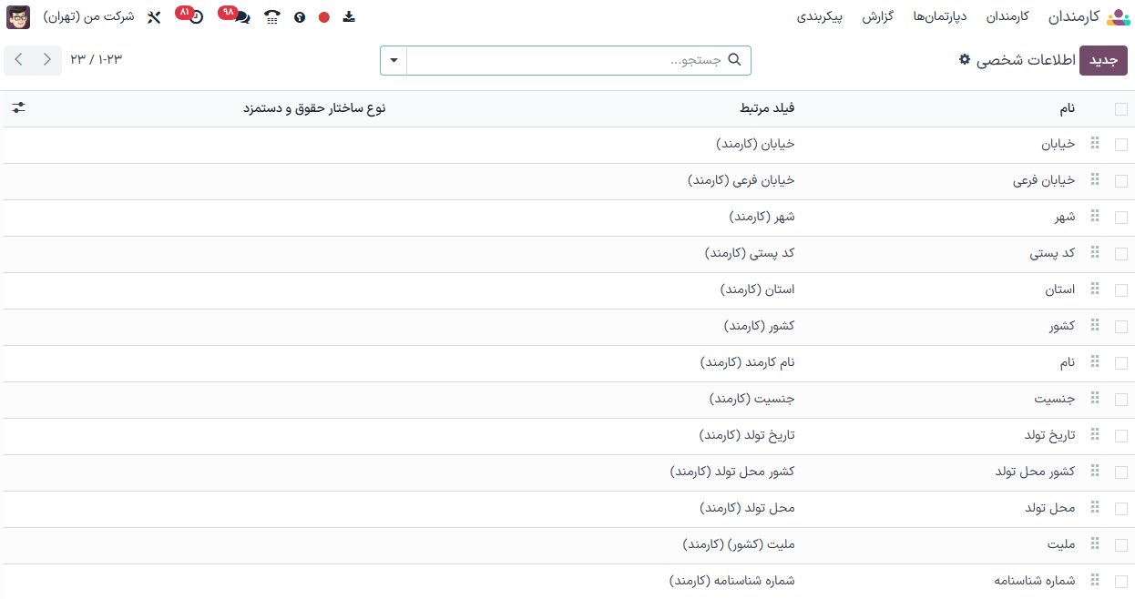Open the company switcher شرکت من (تهران)
Image resolution: width=1135 pixels, height=599 pixels.
tap(88, 17)
